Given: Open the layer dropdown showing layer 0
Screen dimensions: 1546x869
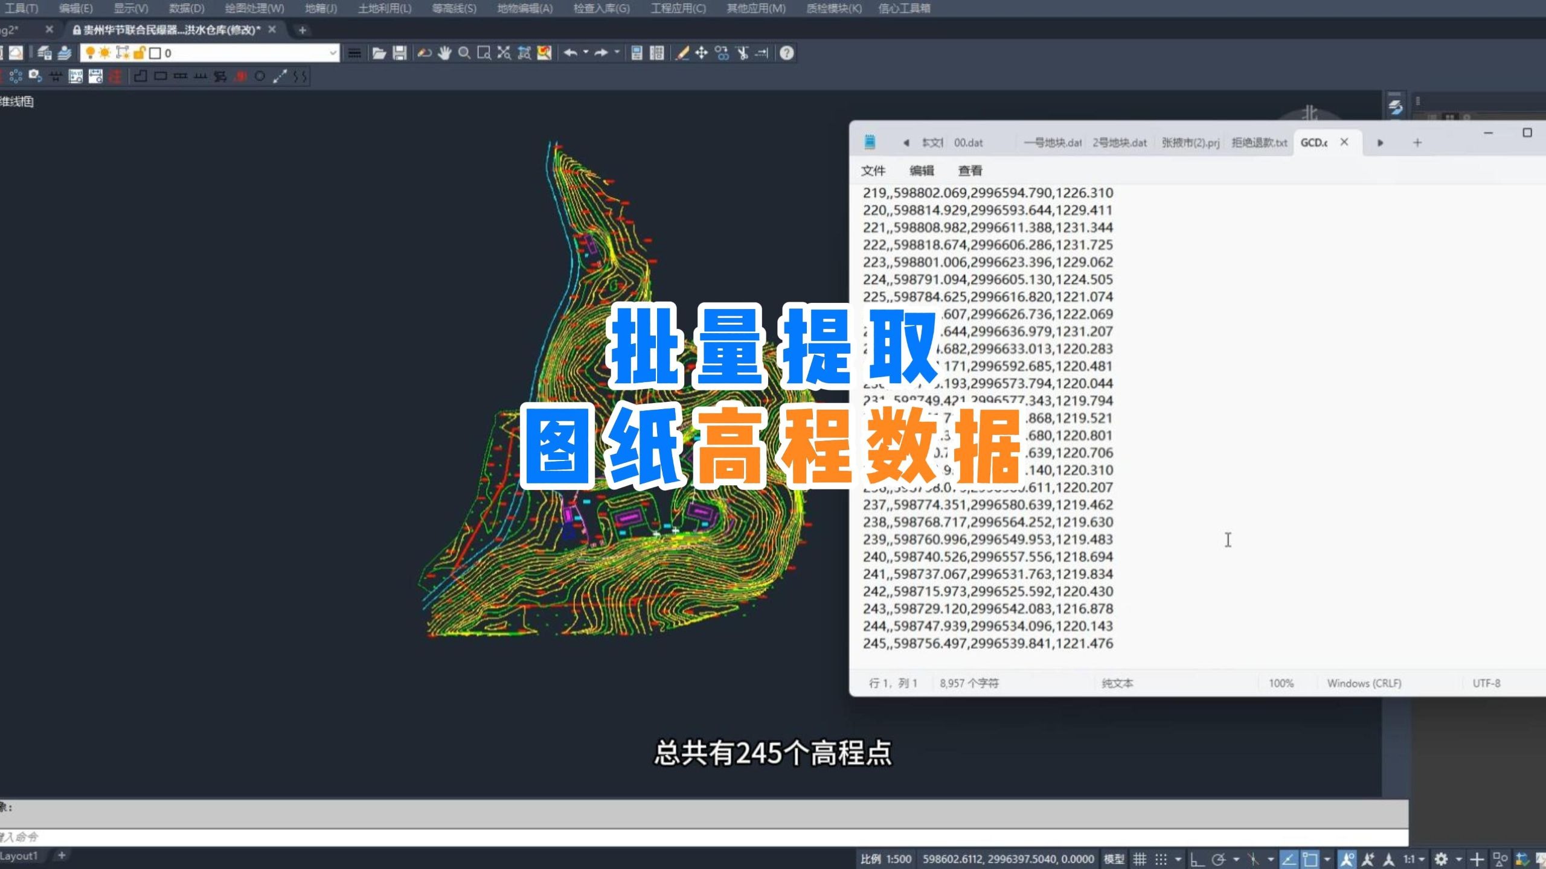Looking at the screenshot, I should point(333,53).
